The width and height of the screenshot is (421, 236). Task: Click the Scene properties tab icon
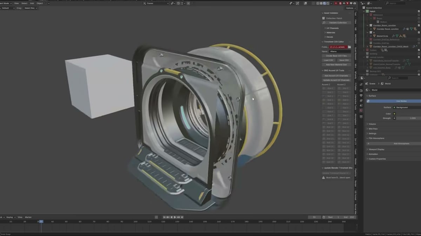pyautogui.click(x=361, y=105)
